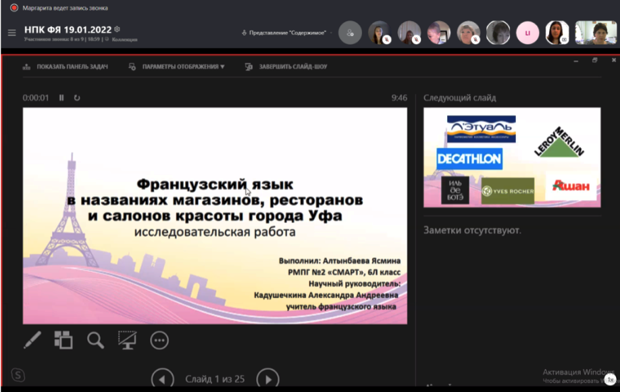This screenshot has height=392, width=620.
Task: Open the hamburger menu beside call title
Action: [x=11, y=32]
